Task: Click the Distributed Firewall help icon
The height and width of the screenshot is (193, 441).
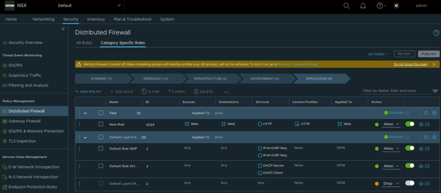Action: 436,33
